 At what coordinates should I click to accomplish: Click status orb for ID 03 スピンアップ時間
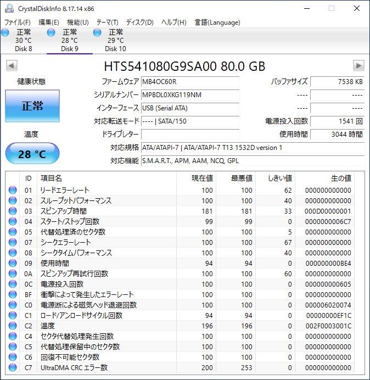tap(13, 211)
